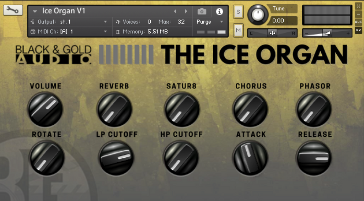Click the pan L-R slider
This screenshot has width=364, height=201.
pyautogui.click(x=272, y=33)
